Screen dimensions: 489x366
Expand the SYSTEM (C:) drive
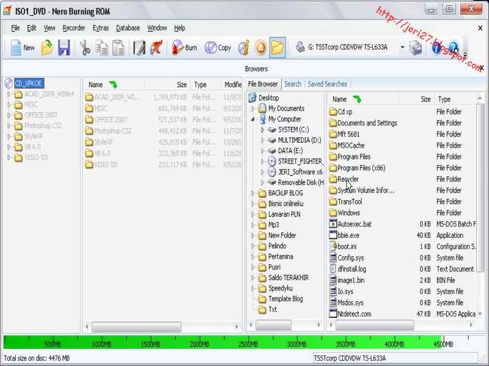pyautogui.click(x=262, y=130)
